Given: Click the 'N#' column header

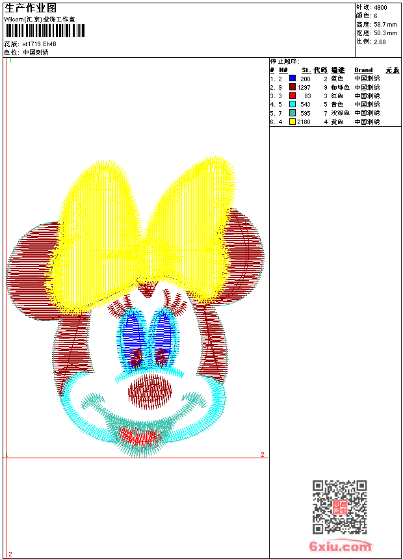Looking at the screenshot, I should pyautogui.click(x=283, y=70).
